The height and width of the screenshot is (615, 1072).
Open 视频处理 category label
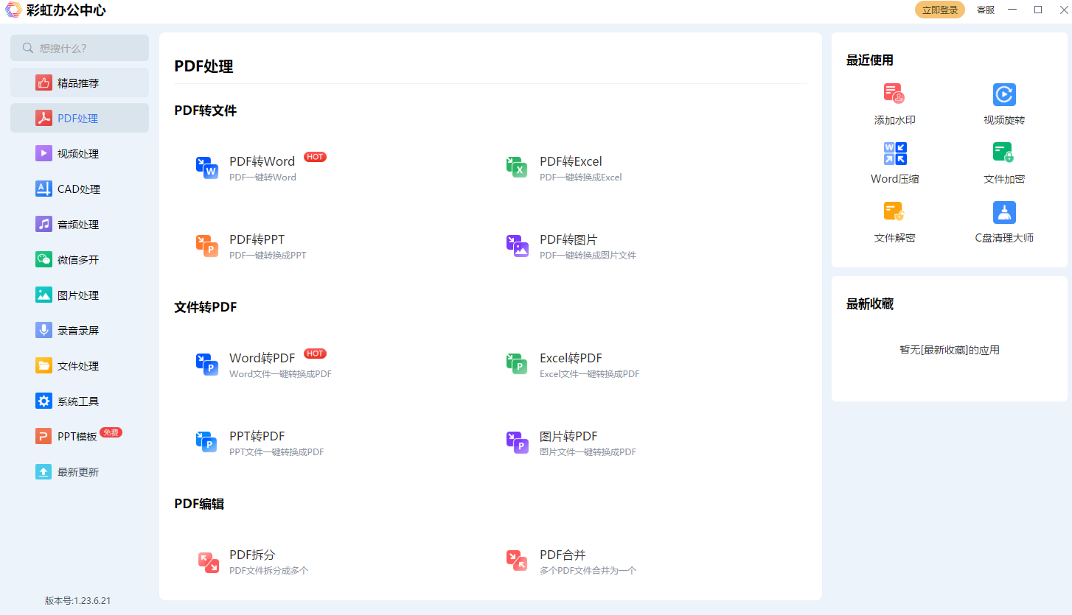point(78,154)
